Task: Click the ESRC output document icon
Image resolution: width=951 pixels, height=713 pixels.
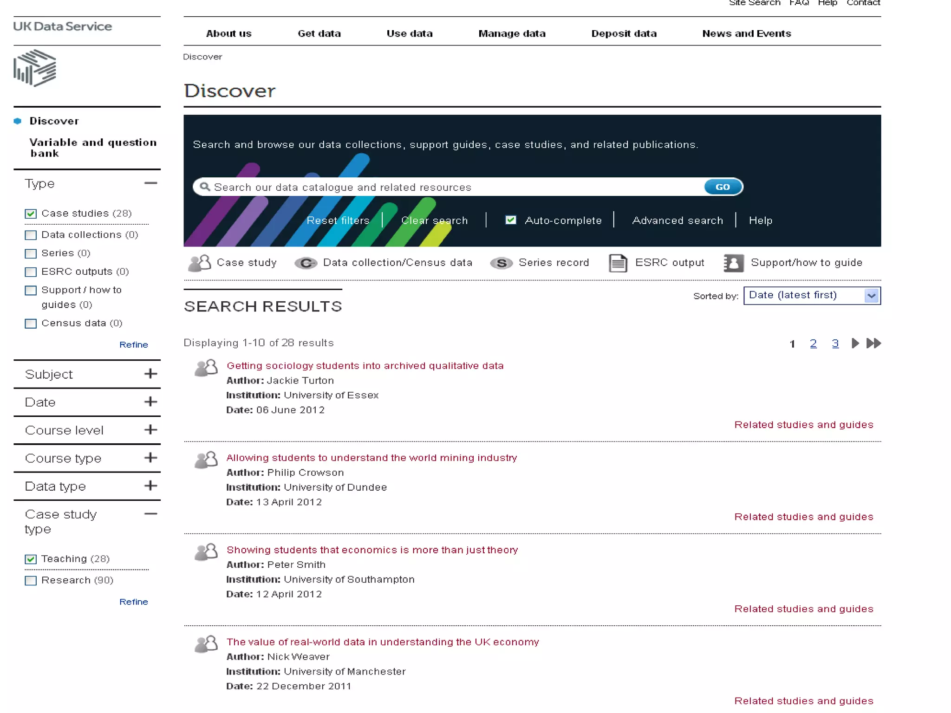Action: pyautogui.click(x=618, y=263)
